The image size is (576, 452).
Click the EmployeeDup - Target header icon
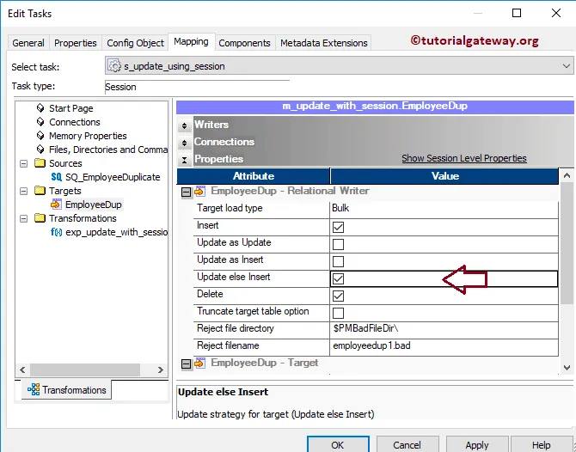click(x=199, y=363)
